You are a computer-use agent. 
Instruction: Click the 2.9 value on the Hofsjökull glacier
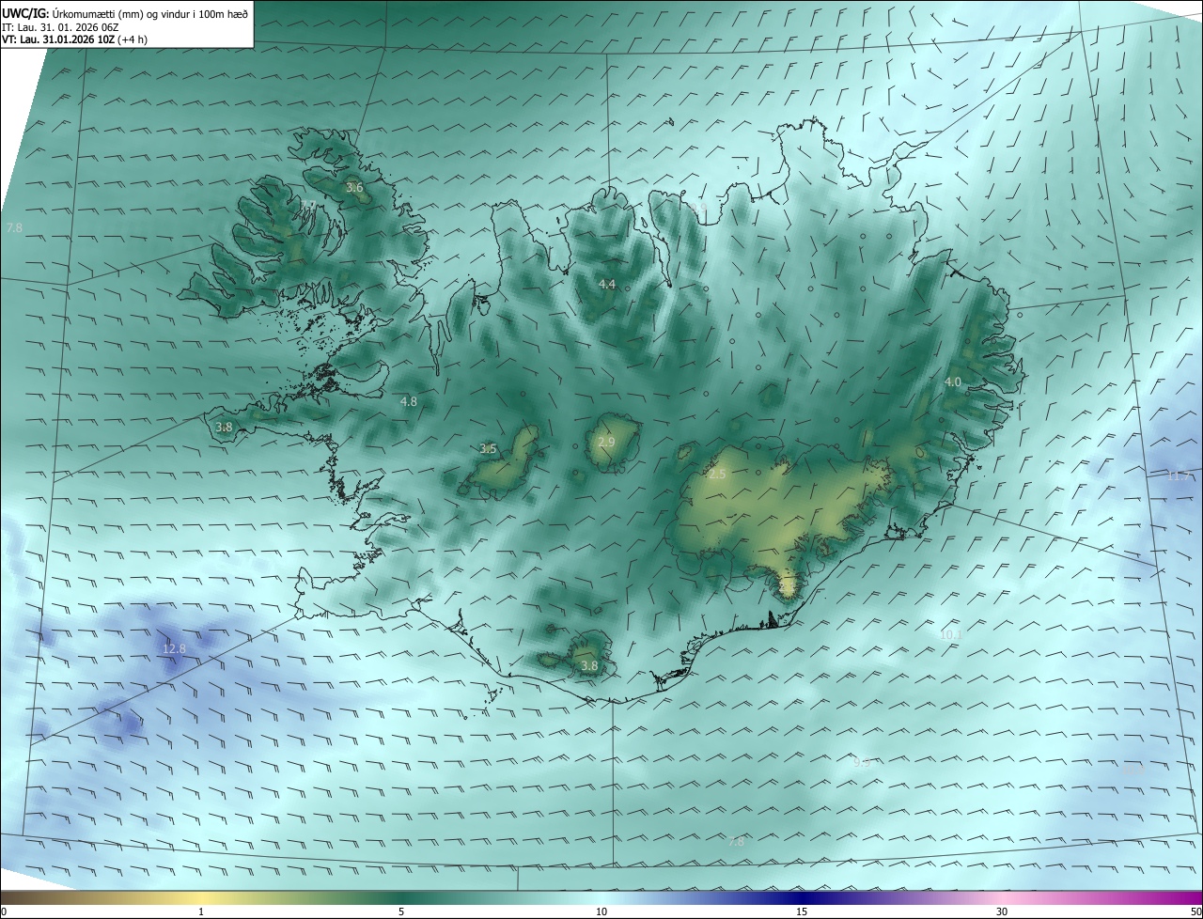pyautogui.click(x=606, y=442)
